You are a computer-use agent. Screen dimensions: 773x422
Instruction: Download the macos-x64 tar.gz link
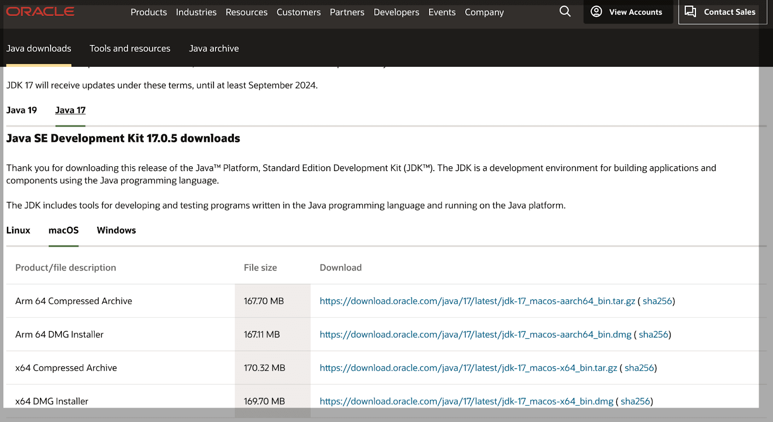coord(469,368)
